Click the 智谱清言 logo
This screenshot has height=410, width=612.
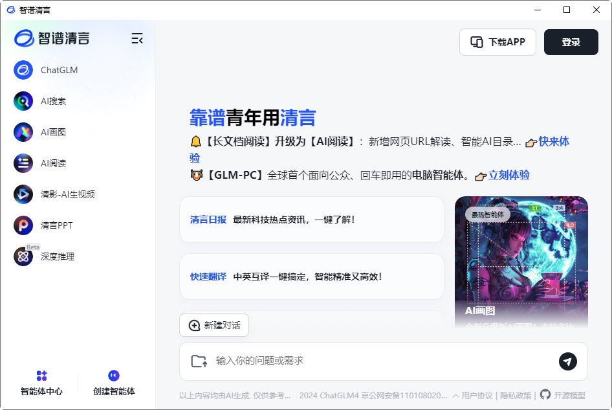[52, 38]
